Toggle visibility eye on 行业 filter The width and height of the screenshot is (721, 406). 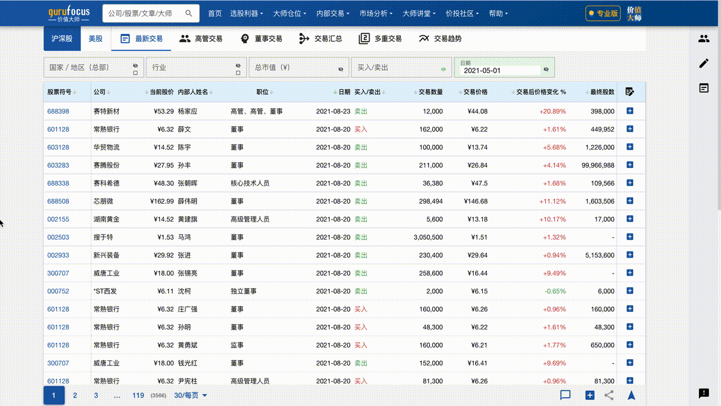click(x=238, y=65)
